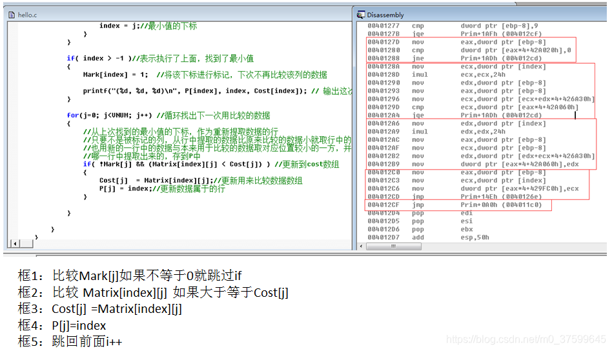Screen dimensions: 612x351
Task: Click the mov instruction at 004012AF
Action: [456, 148]
